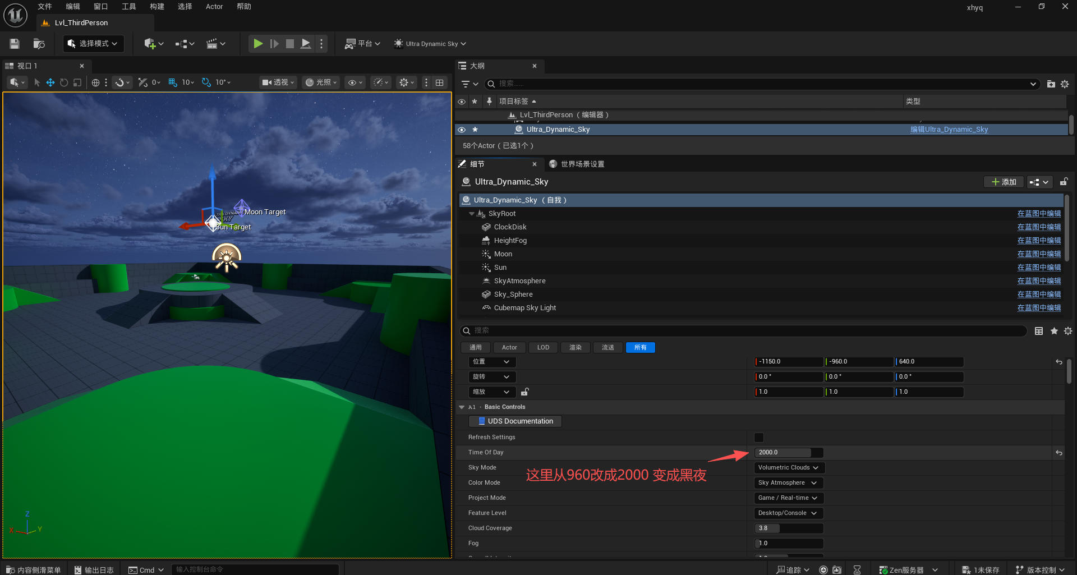Open the 构建 menu
This screenshot has height=575, width=1077.
pos(157,7)
